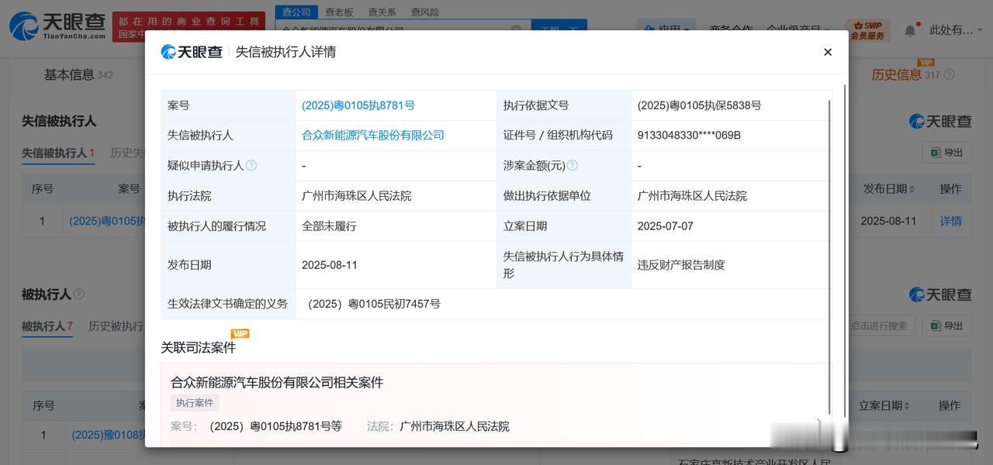The width and height of the screenshot is (993, 465).
Task: Click 天眼查 logo in dialog header
Action: point(192,52)
